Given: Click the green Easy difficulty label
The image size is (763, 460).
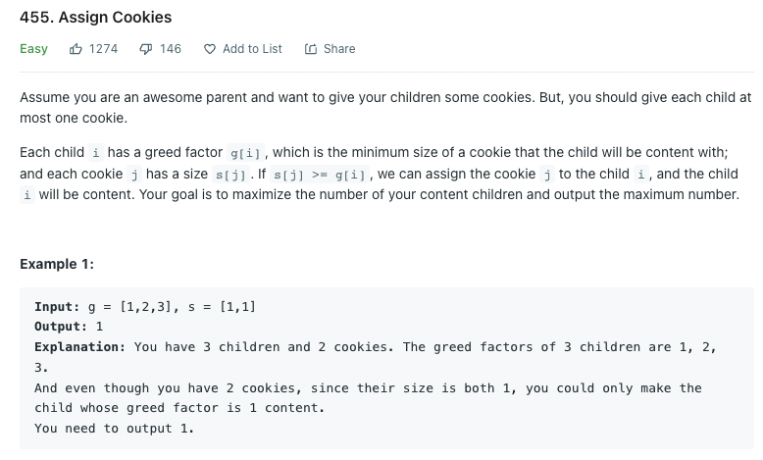Looking at the screenshot, I should 33,49.
